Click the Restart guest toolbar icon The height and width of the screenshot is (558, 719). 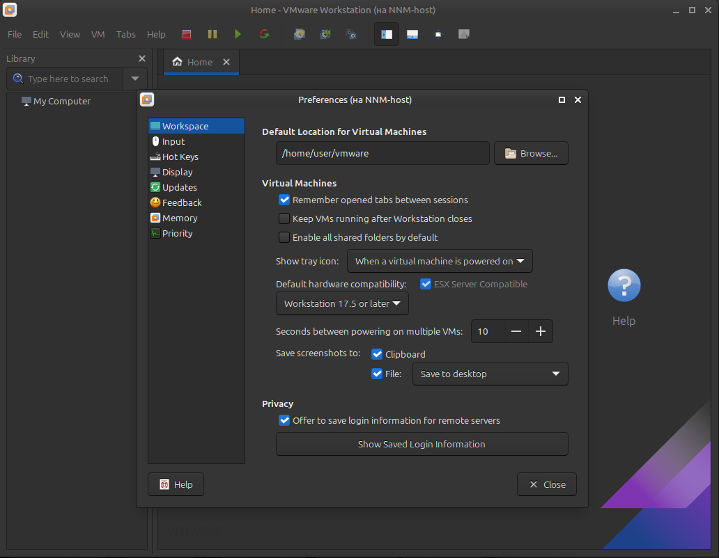(264, 34)
